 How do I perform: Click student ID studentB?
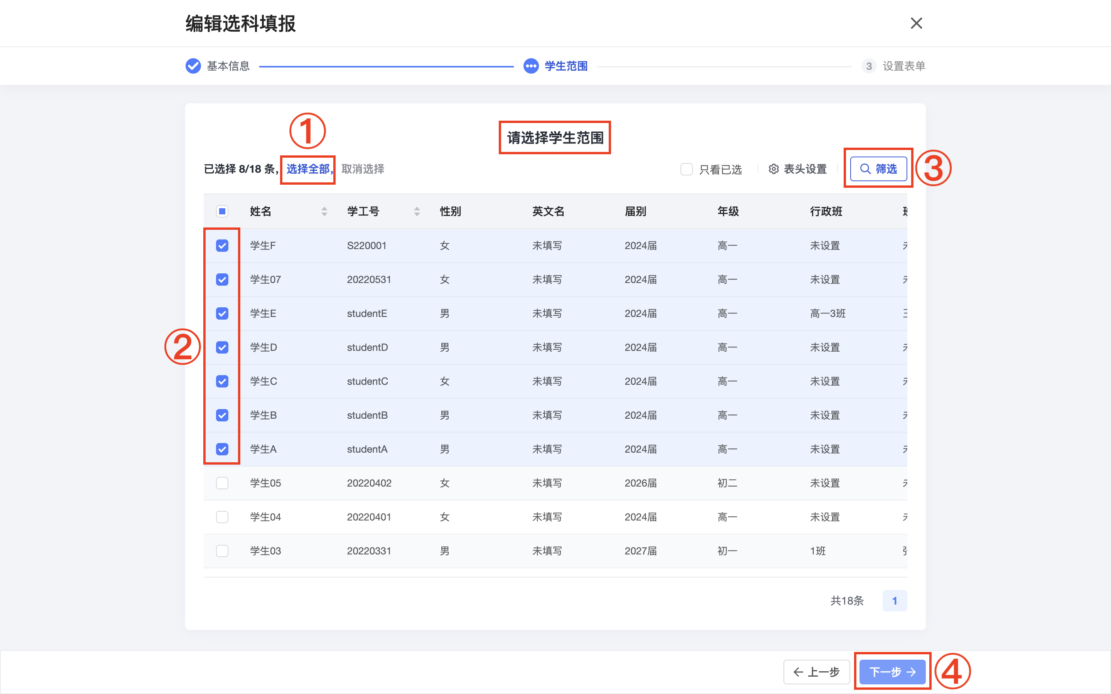point(367,415)
